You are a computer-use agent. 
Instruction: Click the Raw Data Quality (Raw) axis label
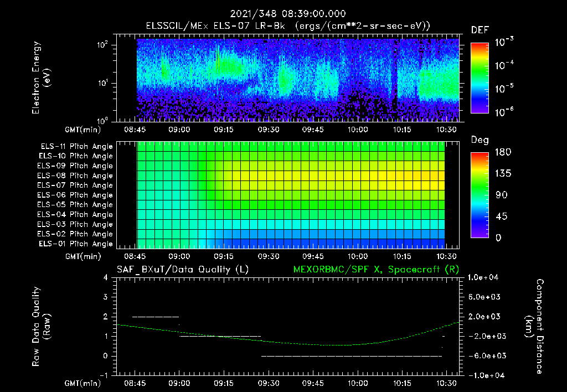pos(41,327)
